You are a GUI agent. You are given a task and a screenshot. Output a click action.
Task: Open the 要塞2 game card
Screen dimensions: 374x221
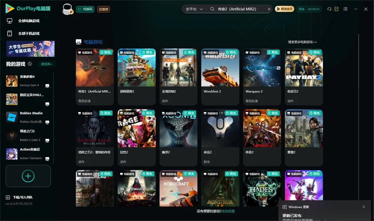(304, 138)
